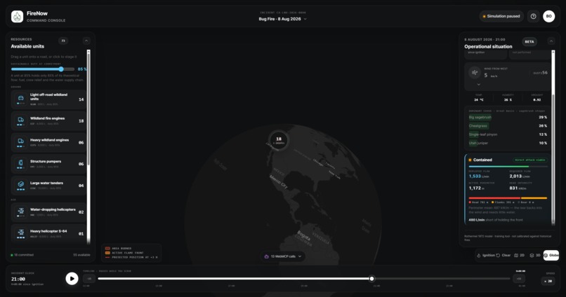Click the wind direction icon

tap(474, 72)
